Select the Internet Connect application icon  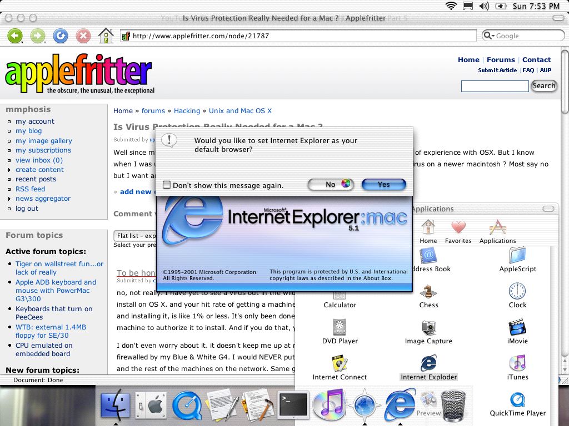pyautogui.click(x=340, y=363)
